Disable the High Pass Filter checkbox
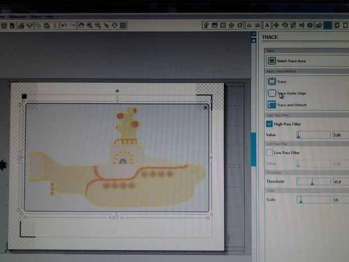This screenshot has width=349, height=262. click(269, 124)
